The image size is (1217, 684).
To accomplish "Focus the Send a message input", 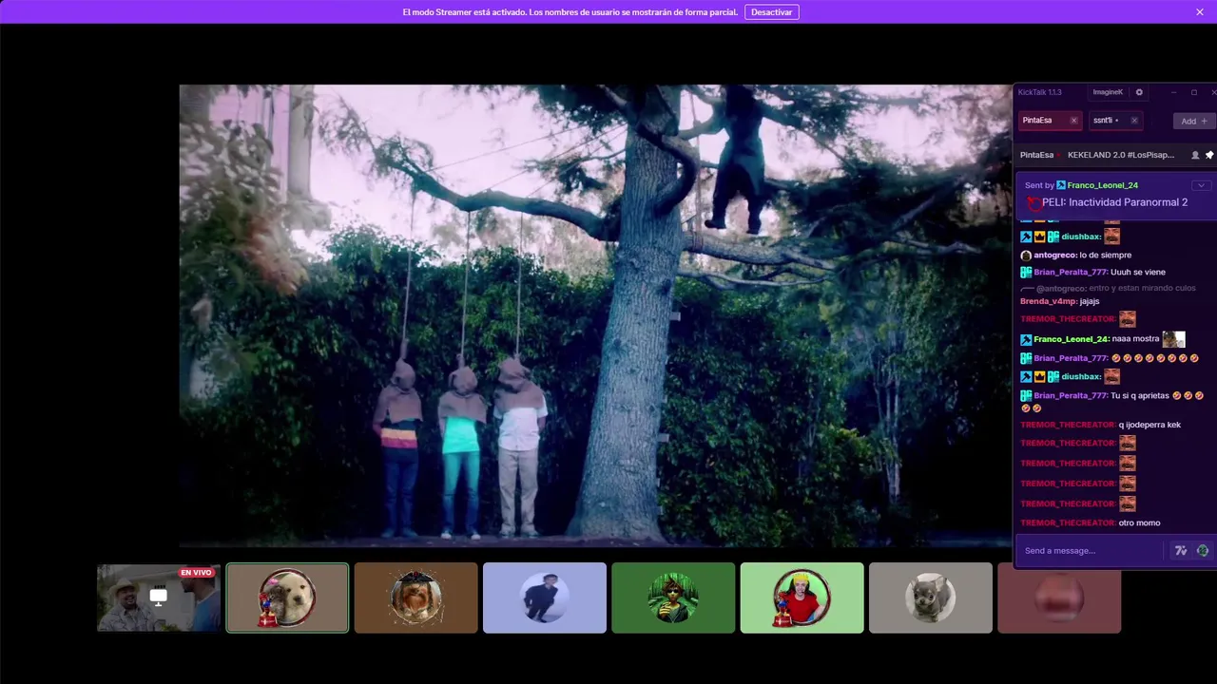I will [1090, 551].
